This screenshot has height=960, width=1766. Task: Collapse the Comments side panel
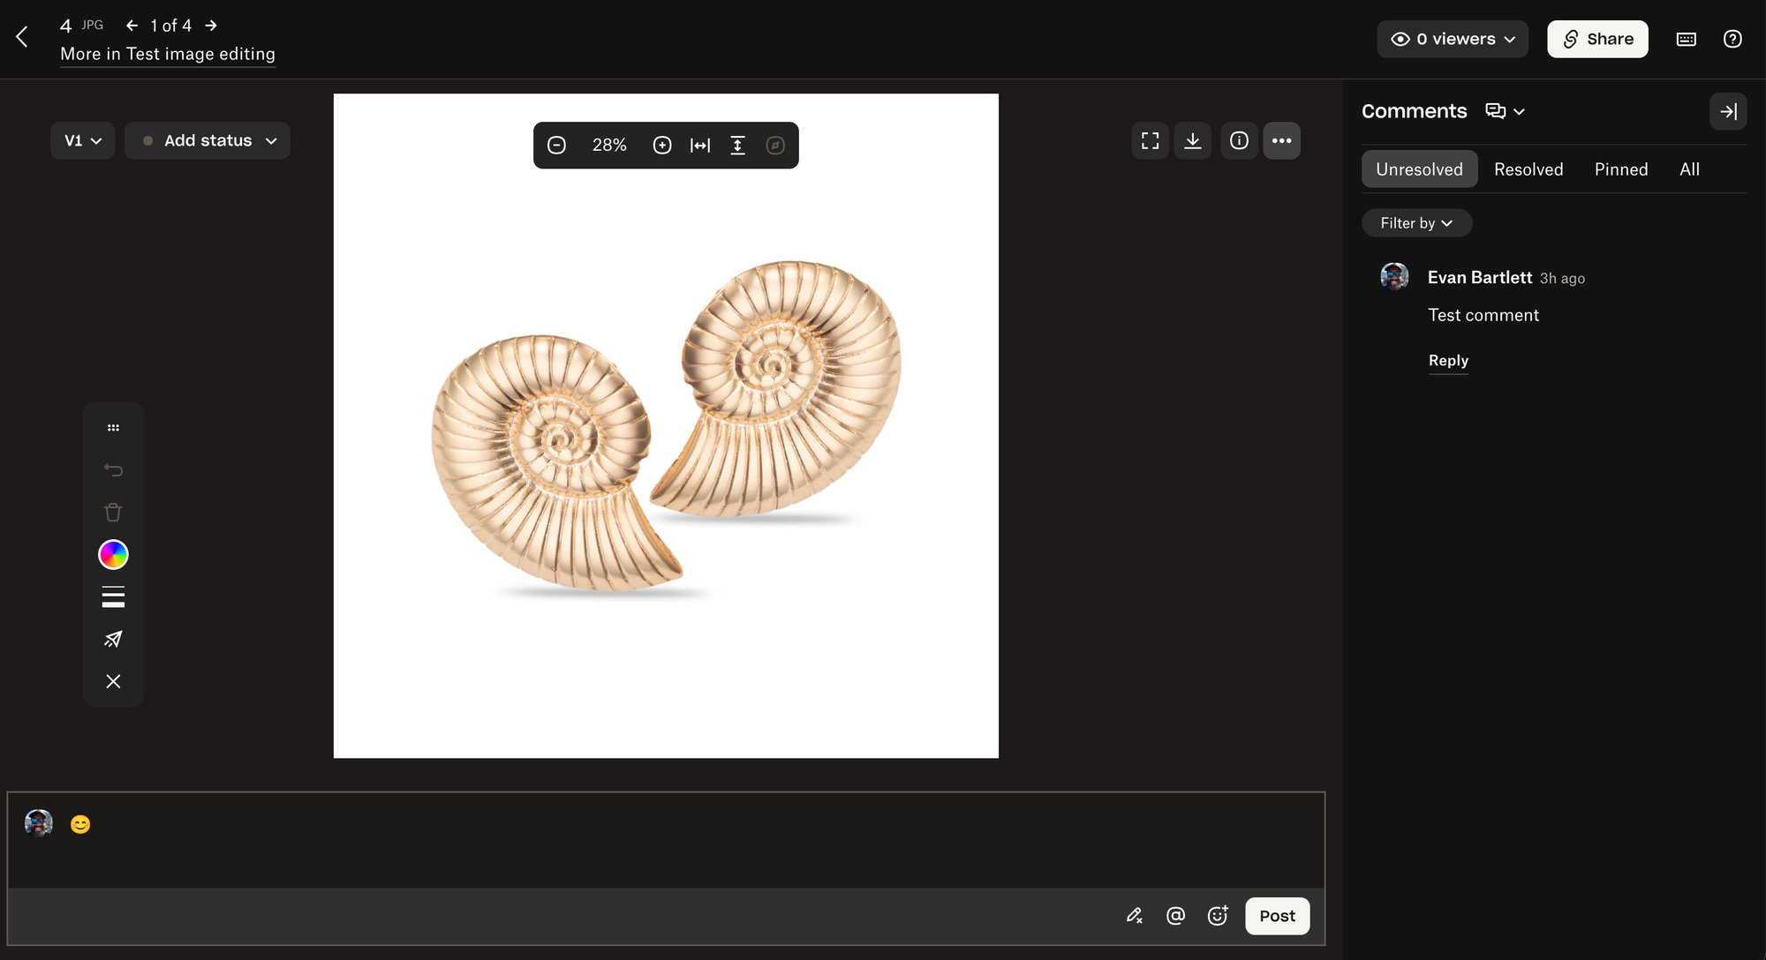point(1728,112)
